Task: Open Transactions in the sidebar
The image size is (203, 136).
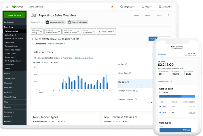Action: click(x=14, y=78)
